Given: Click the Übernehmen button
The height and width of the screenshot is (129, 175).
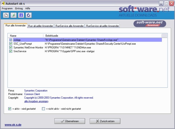Looking at the screenshot, I should tap(70, 121).
